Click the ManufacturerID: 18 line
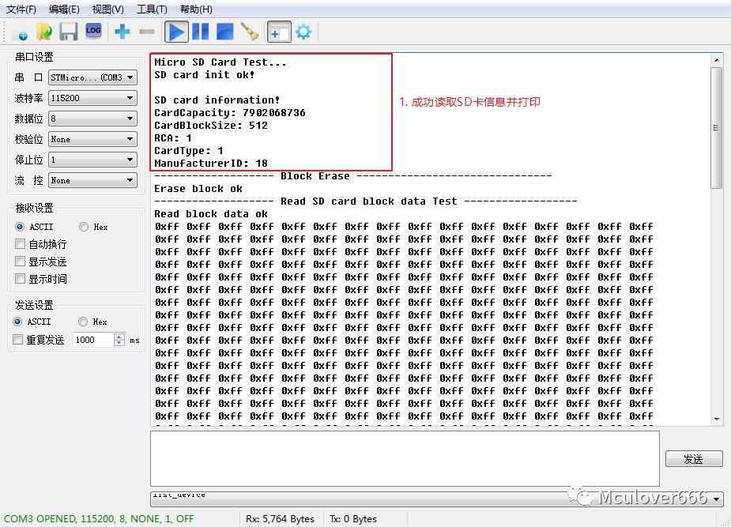Viewport: 731px width, 527px height. (211, 163)
